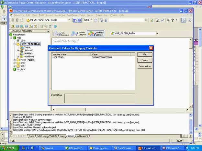This screenshot has height=151, width=202.
Task: Click OK in Persistent Values dialog
Action: [x=145, y=55]
